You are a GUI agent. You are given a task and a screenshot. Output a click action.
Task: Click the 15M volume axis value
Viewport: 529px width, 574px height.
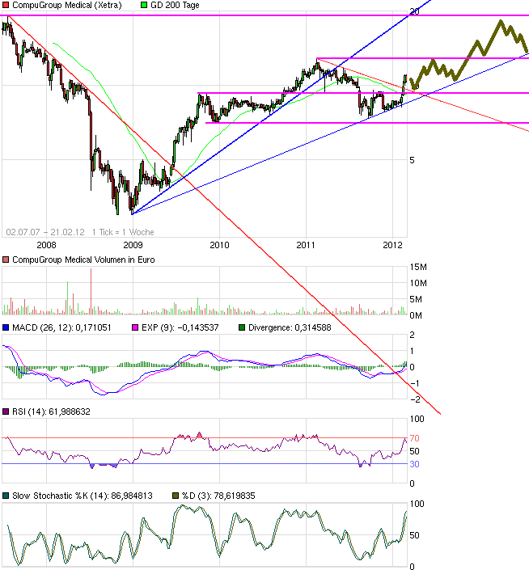[x=418, y=268]
